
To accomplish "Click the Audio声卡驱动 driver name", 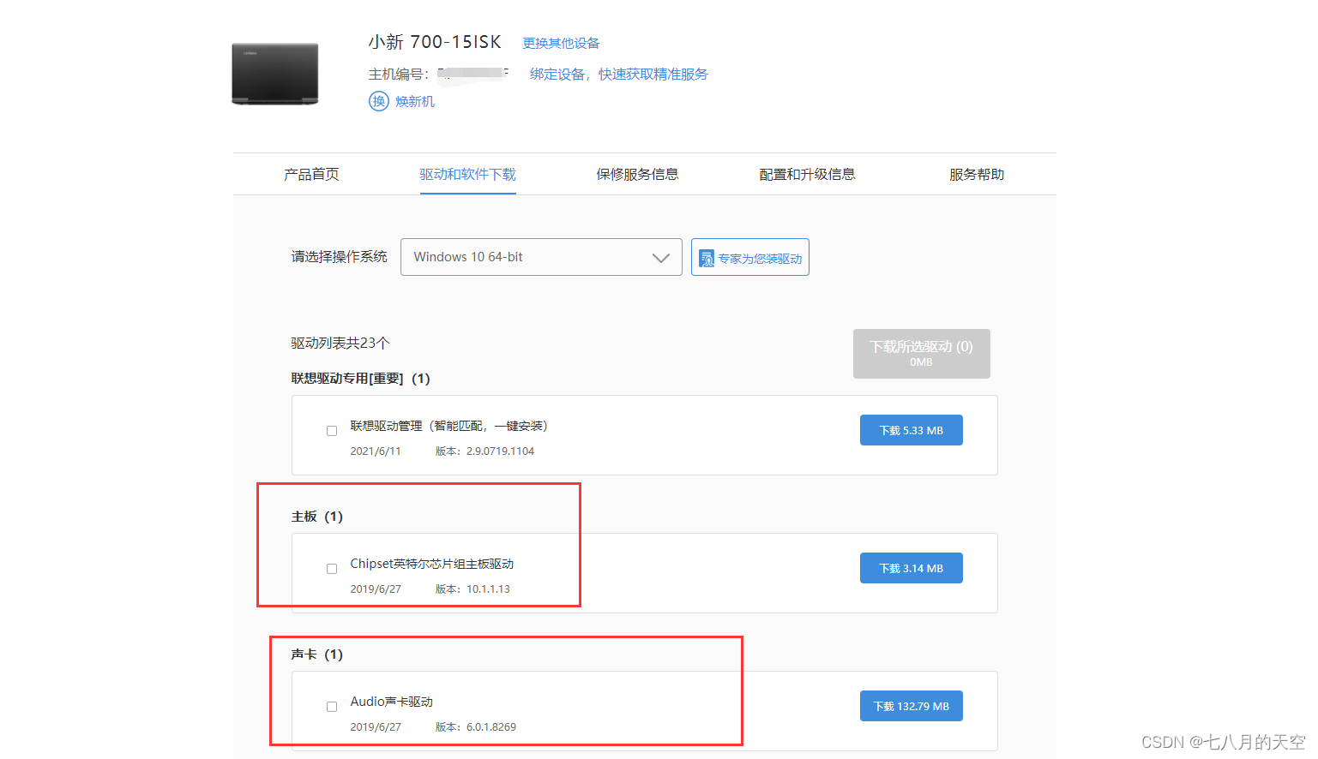I will 392,702.
